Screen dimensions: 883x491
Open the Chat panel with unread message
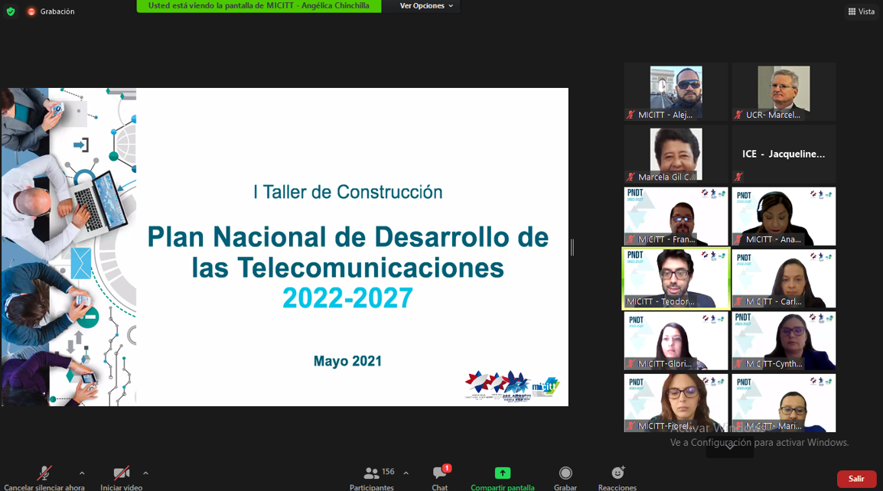(440, 474)
